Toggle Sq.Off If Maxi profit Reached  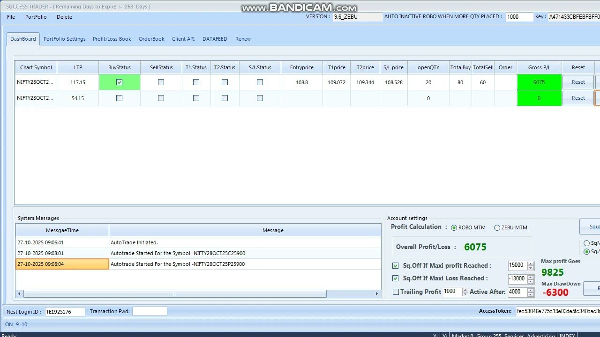(396, 266)
